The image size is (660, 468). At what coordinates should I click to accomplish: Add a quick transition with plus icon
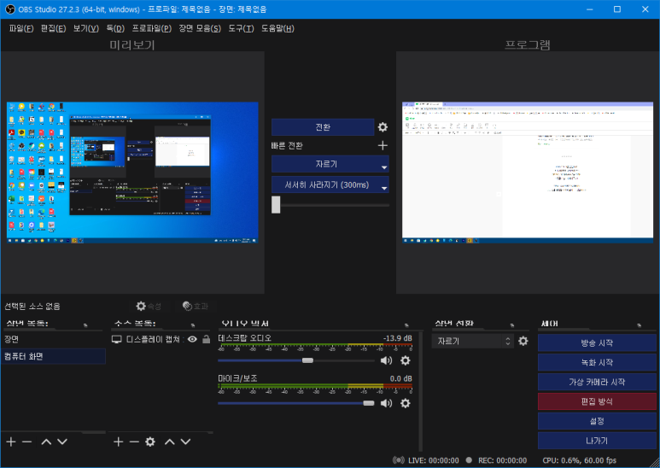coord(383,146)
